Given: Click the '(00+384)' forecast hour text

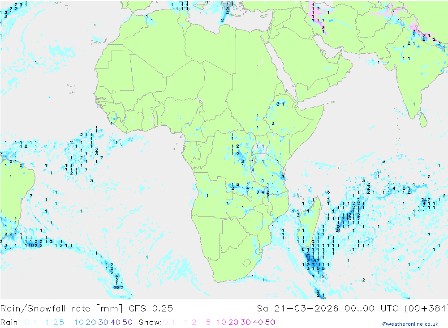Looking at the screenshot, I should click(x=426, y=309).
